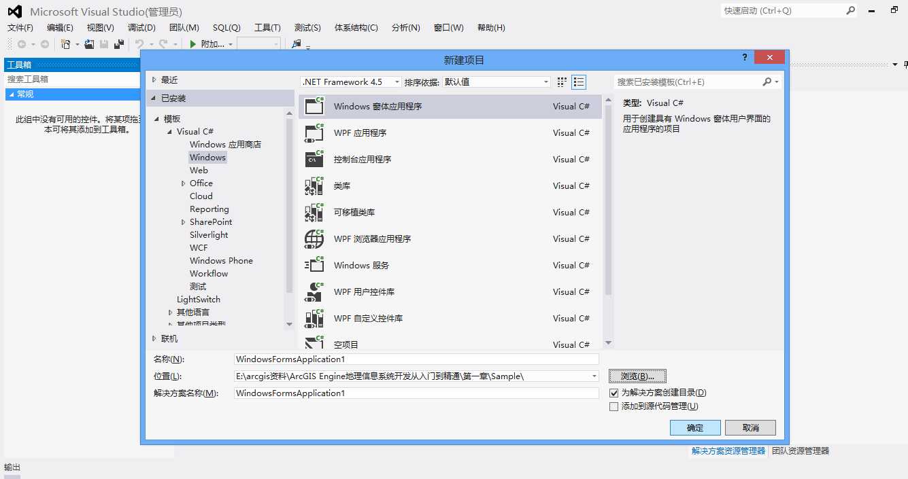908x479 pixels.
Task: Collapse the Visual C# tree node
Action: [170, 132]
